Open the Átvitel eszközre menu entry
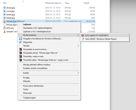This screenshot has height=110, width=136. (49, 35)
